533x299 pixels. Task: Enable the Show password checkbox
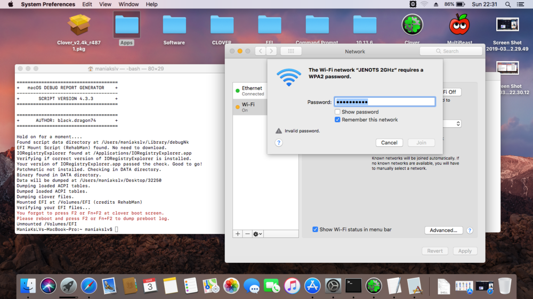click(337, 112)
